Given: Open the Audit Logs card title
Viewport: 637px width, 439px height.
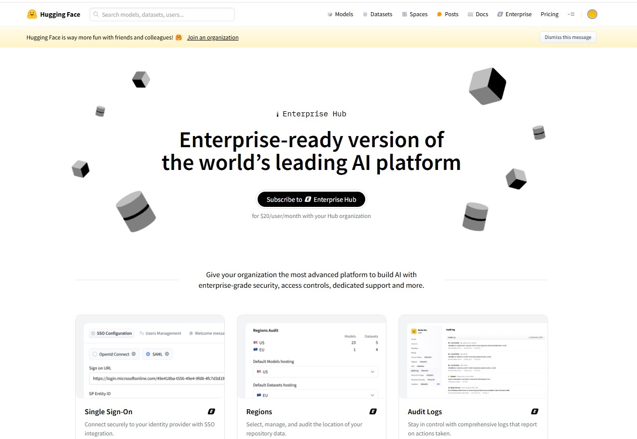Looking at the screenshot, I should [x=425, y=412].
